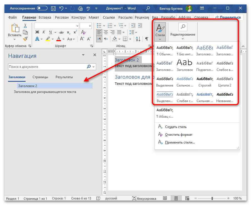Expand the search options arrow in Navigation

point(94,67)
